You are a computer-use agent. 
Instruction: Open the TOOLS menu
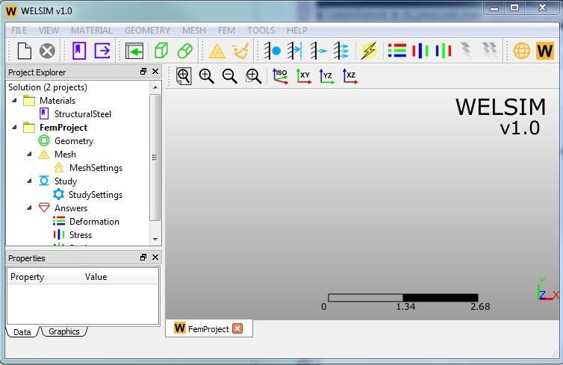click(261, 31)
